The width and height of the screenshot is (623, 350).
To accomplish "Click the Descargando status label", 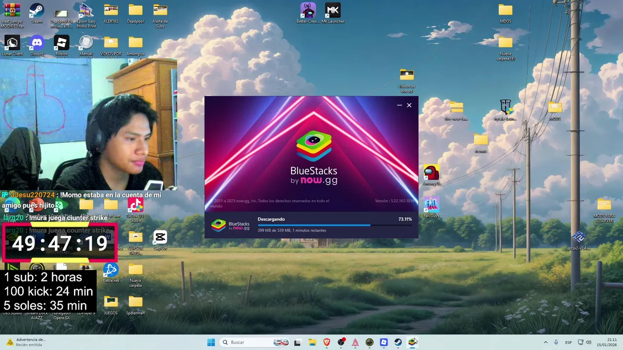I will (x=271, y=219).
